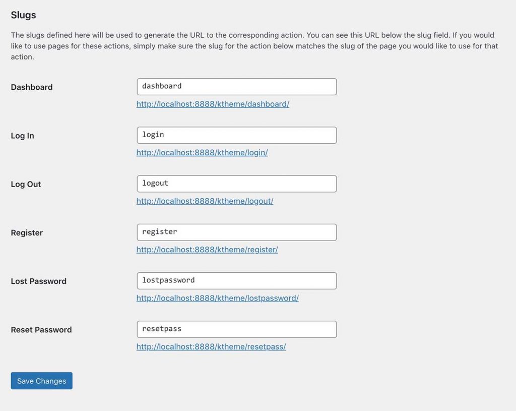Open the ktheme/resetpass/ URL link
516x411 pixels.
click(211, 346)
